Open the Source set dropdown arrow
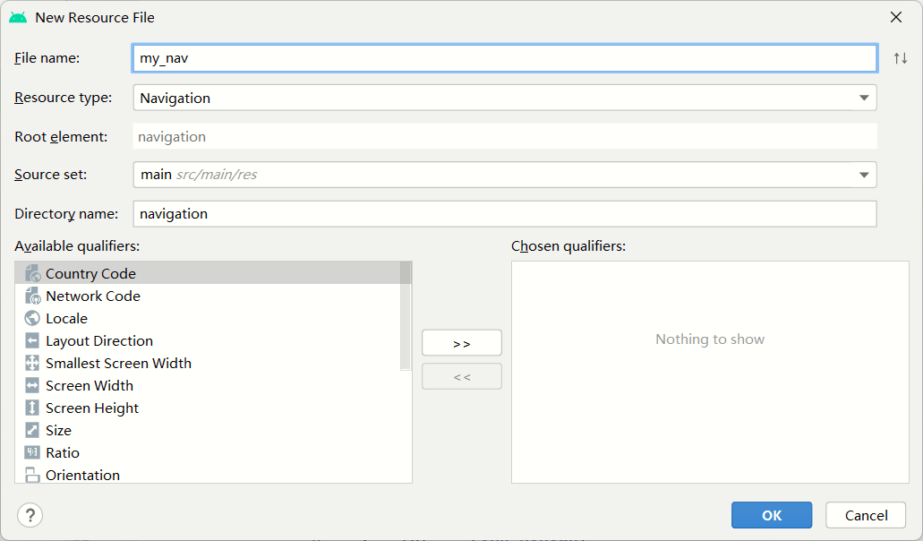The image size is (923, 541). point(863,175)
